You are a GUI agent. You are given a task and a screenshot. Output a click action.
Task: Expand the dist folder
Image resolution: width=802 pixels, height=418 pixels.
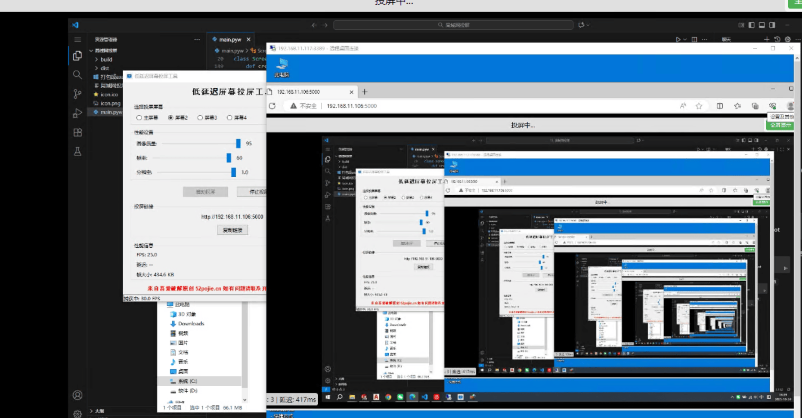coord(105,68)
